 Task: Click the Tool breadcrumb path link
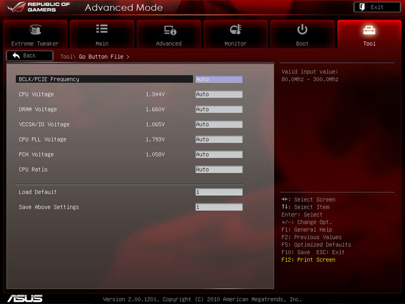66,57
